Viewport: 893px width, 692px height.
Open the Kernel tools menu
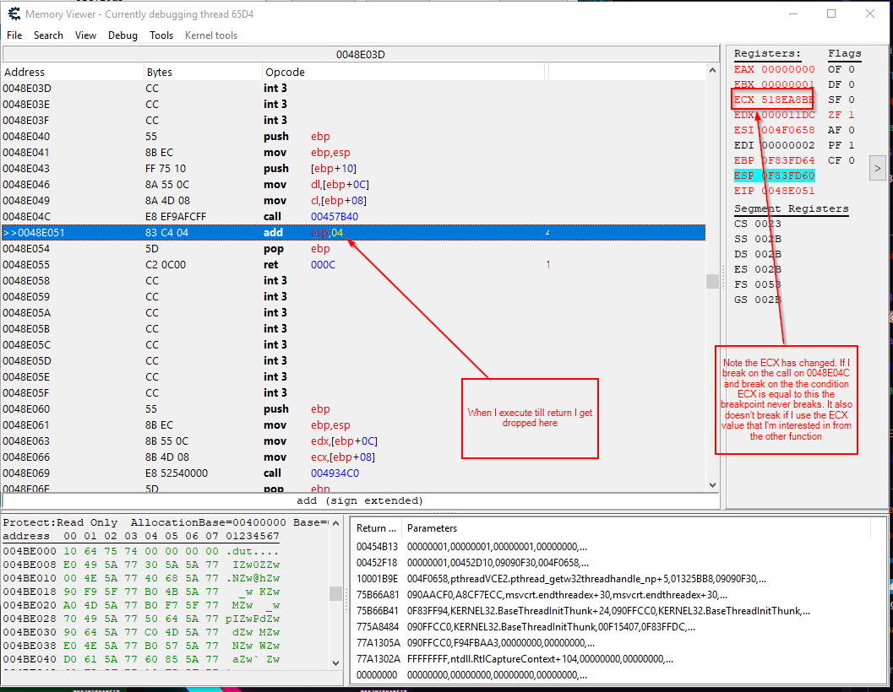(x=211, y=35)
